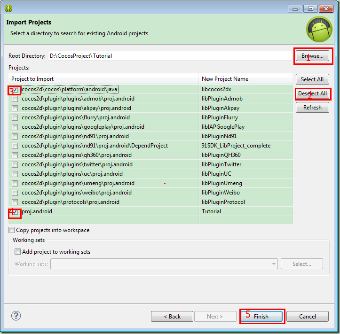
Task: Select the libPluginUC name cell
Action: tap(245, 174)
